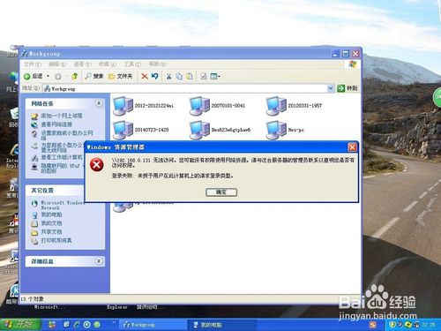The width and height of the screenshot is (441, 331).
Task: Open Microsoft Windows Network link
Action: 62,205
